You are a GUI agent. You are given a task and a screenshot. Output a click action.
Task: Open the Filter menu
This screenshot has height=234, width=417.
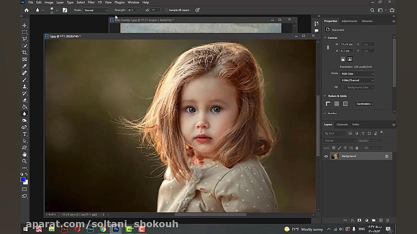pos(91,2)
